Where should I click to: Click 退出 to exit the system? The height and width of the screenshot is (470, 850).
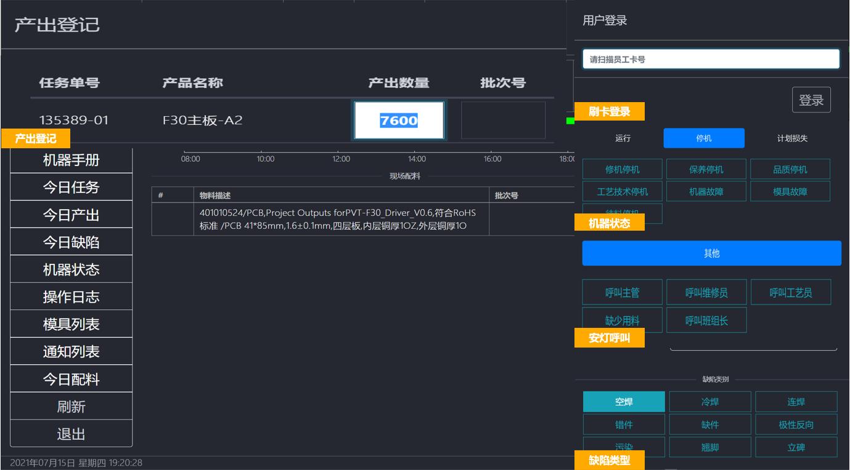[x=71, y=433]
